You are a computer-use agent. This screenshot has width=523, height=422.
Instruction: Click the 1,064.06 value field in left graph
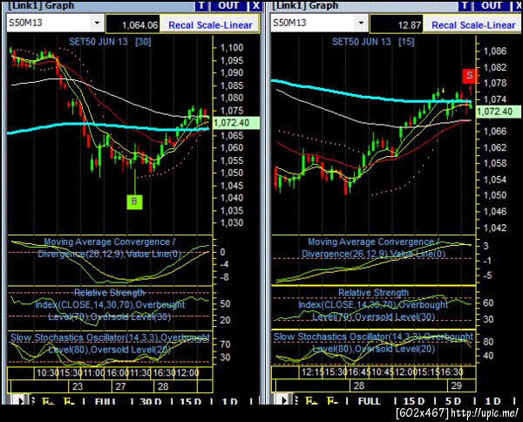point(132,24)
